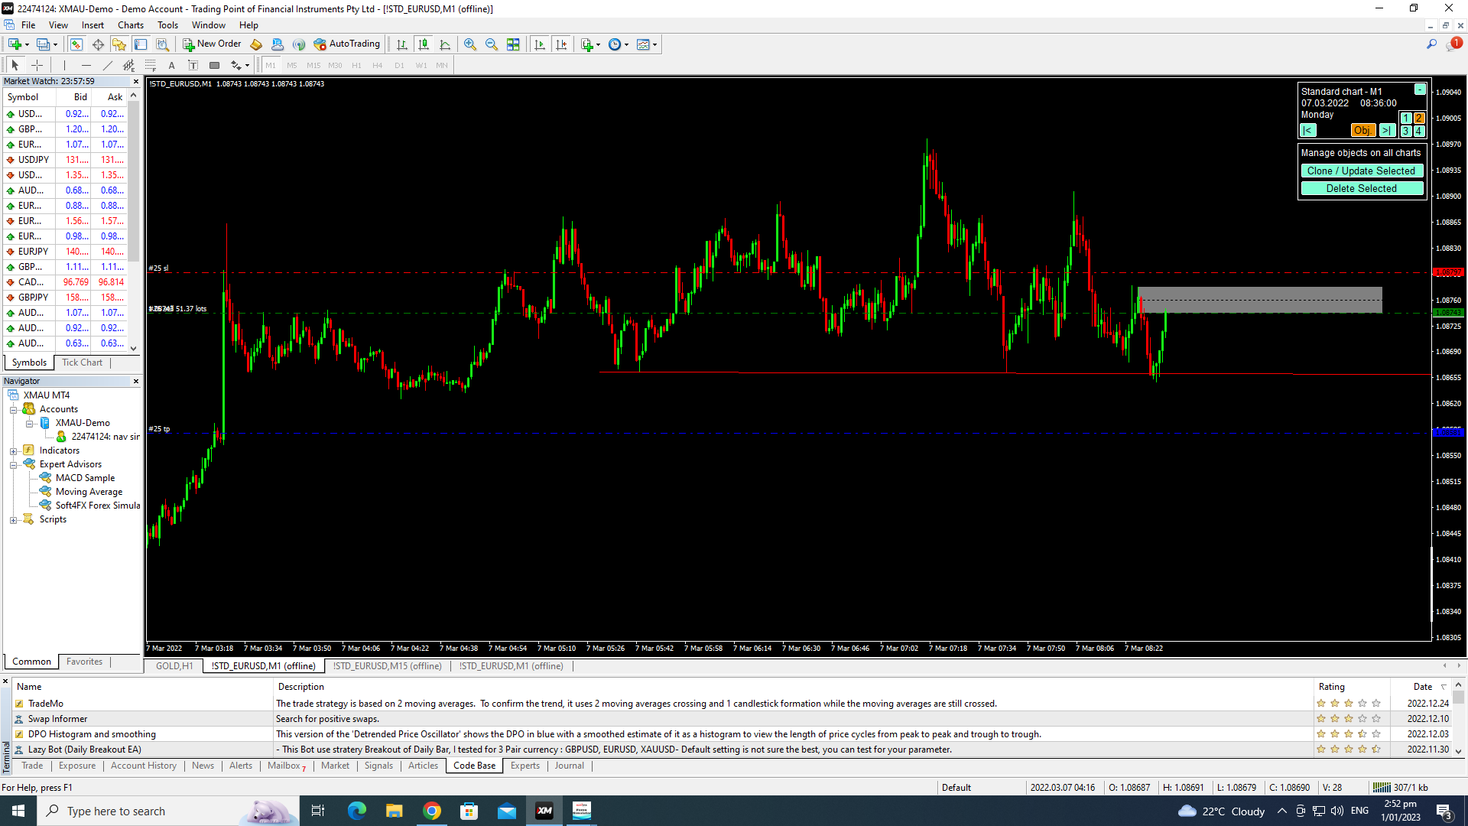Toggle the AutoTrading button
Viewport: 1468px width, 826px height.
pyautogui.click(x=347, y=44)
